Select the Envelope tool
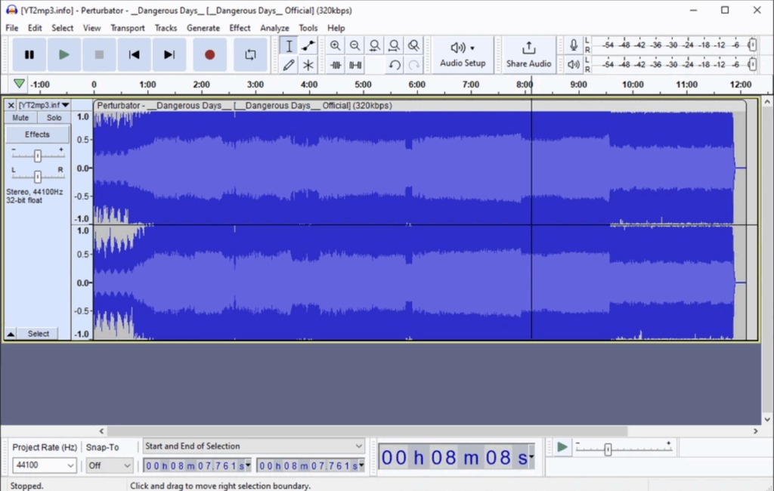The height and width of the screenshot is (491, 774). click(x=308, y=45)
